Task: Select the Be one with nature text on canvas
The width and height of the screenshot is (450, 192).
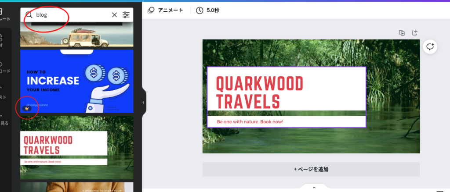Action: pyautogui.click(x=250, y=122)
